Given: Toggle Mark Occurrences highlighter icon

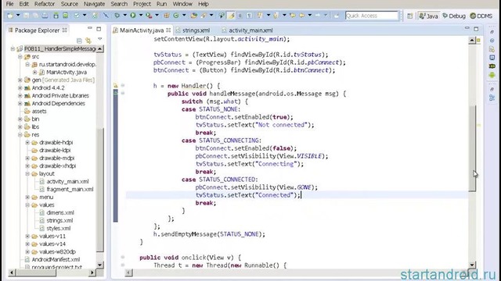Looking at the screenshot, I should coord(231,16).
